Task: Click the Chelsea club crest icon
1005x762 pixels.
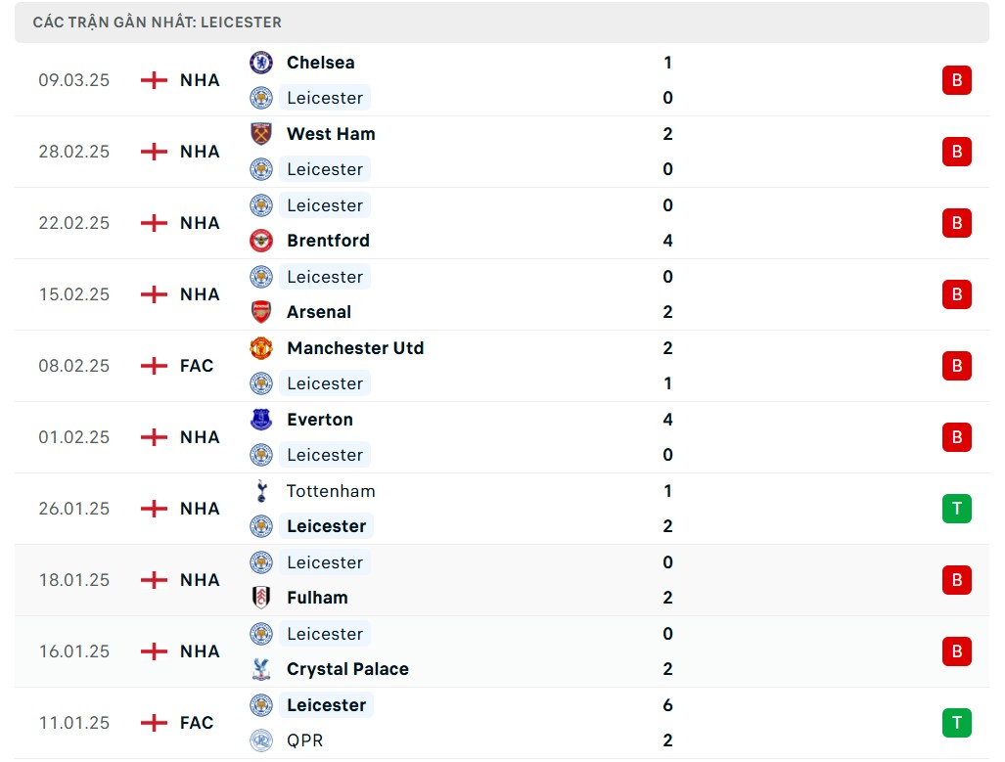Action: (261, 63)
